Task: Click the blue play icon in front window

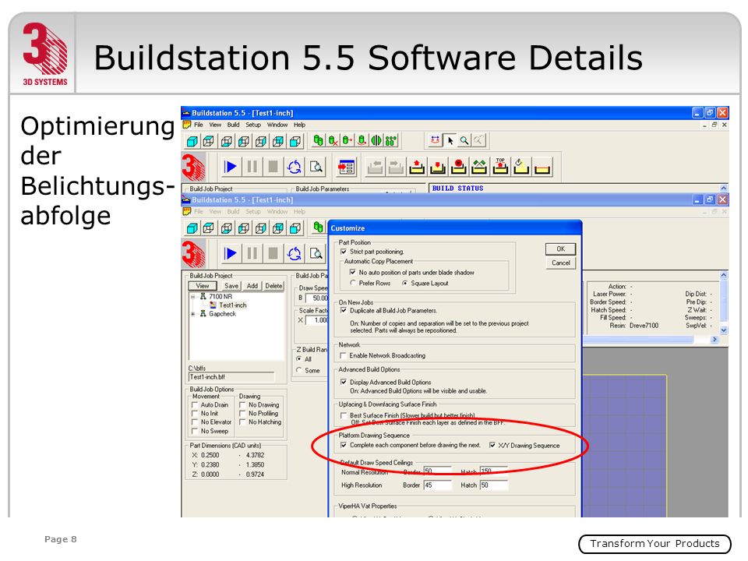Action: 231,253
